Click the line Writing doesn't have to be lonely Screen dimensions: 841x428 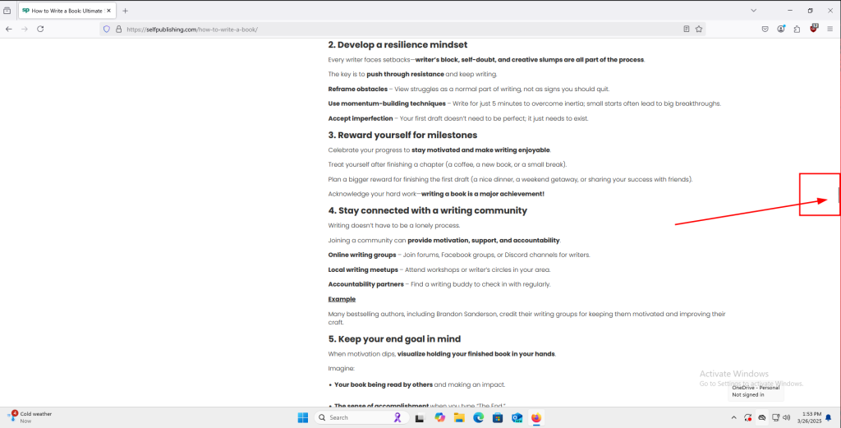click(394, 225)
